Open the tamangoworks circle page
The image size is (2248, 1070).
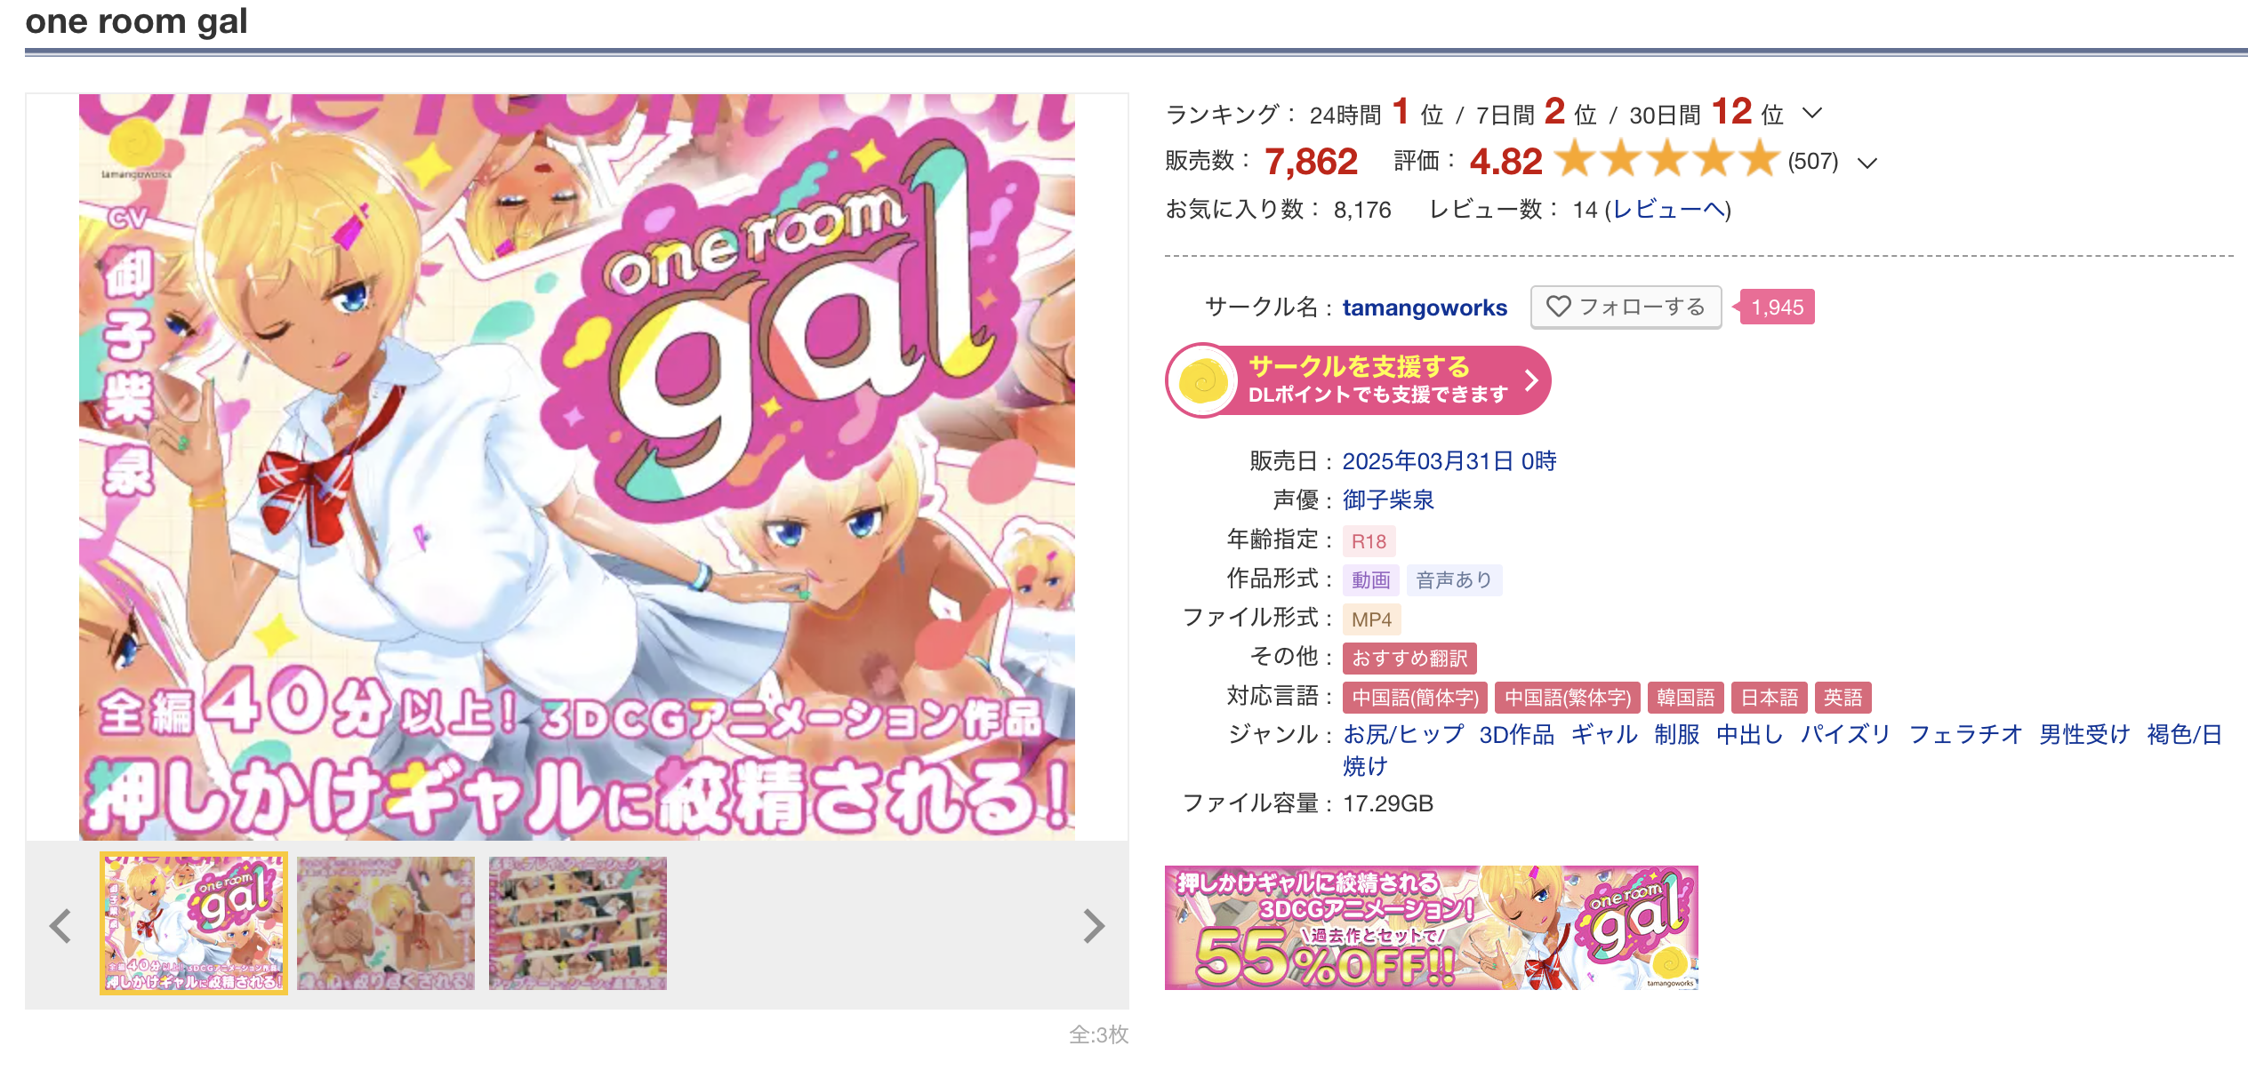[1425, 307]
